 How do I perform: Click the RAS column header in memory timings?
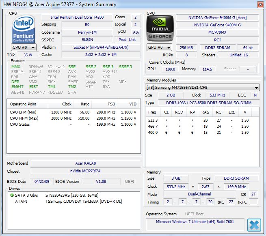(x=205, y=112)
